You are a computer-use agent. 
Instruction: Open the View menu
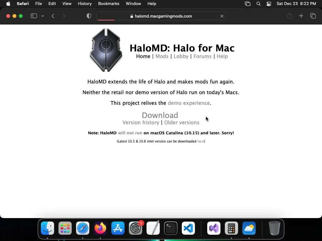(67, 4)
